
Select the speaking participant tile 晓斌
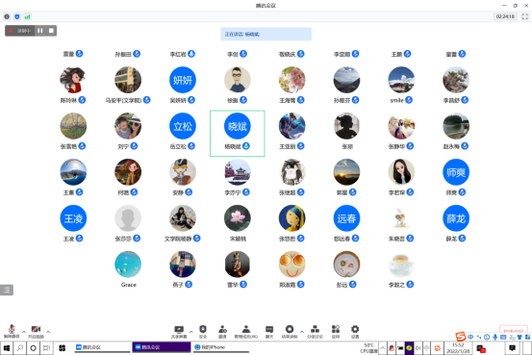coord(238,134)
